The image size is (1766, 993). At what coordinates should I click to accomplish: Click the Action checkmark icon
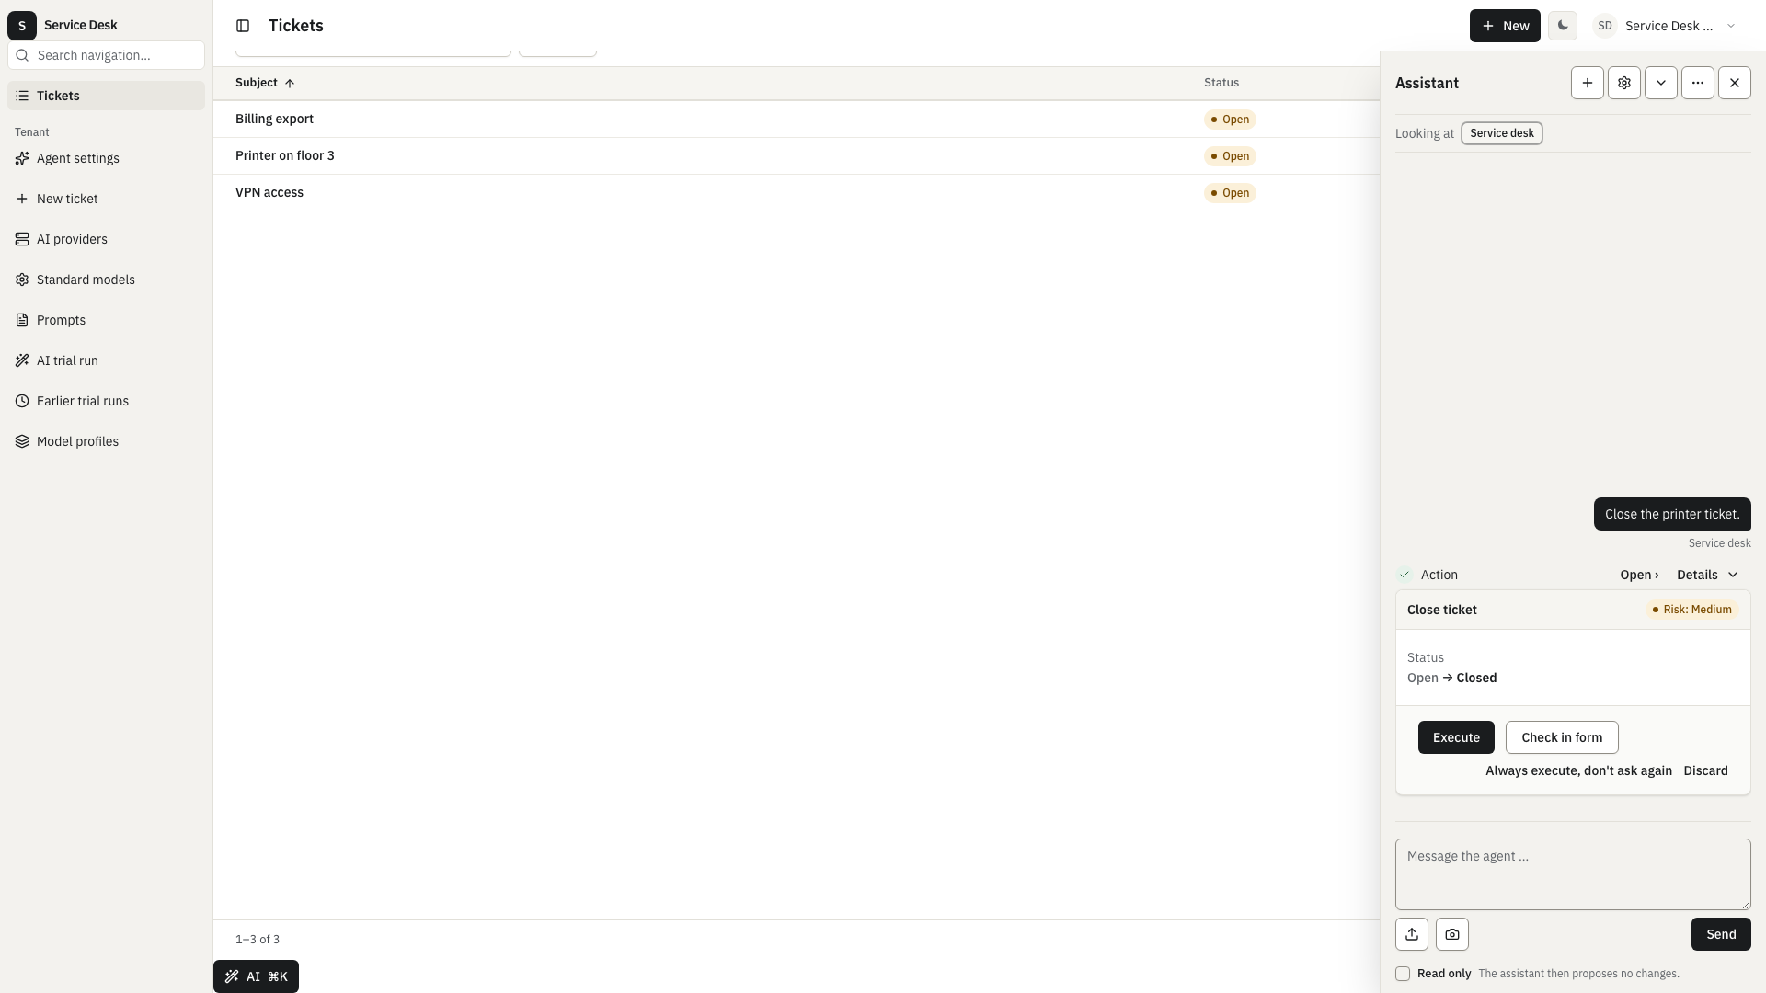pos(1405,575)
